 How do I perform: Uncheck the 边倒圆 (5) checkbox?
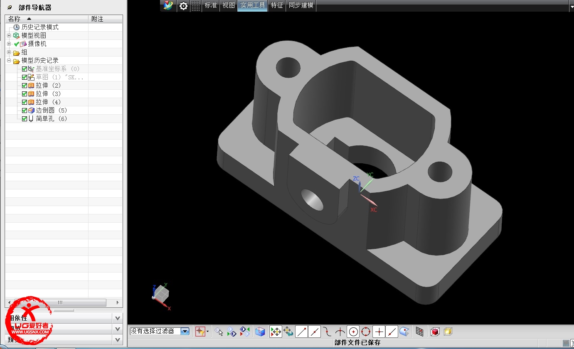[x=25, y=111]
